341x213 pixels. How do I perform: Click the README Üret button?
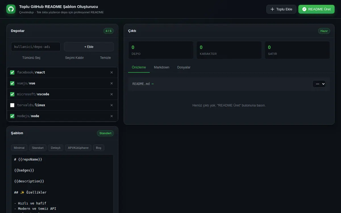(317, 9)
